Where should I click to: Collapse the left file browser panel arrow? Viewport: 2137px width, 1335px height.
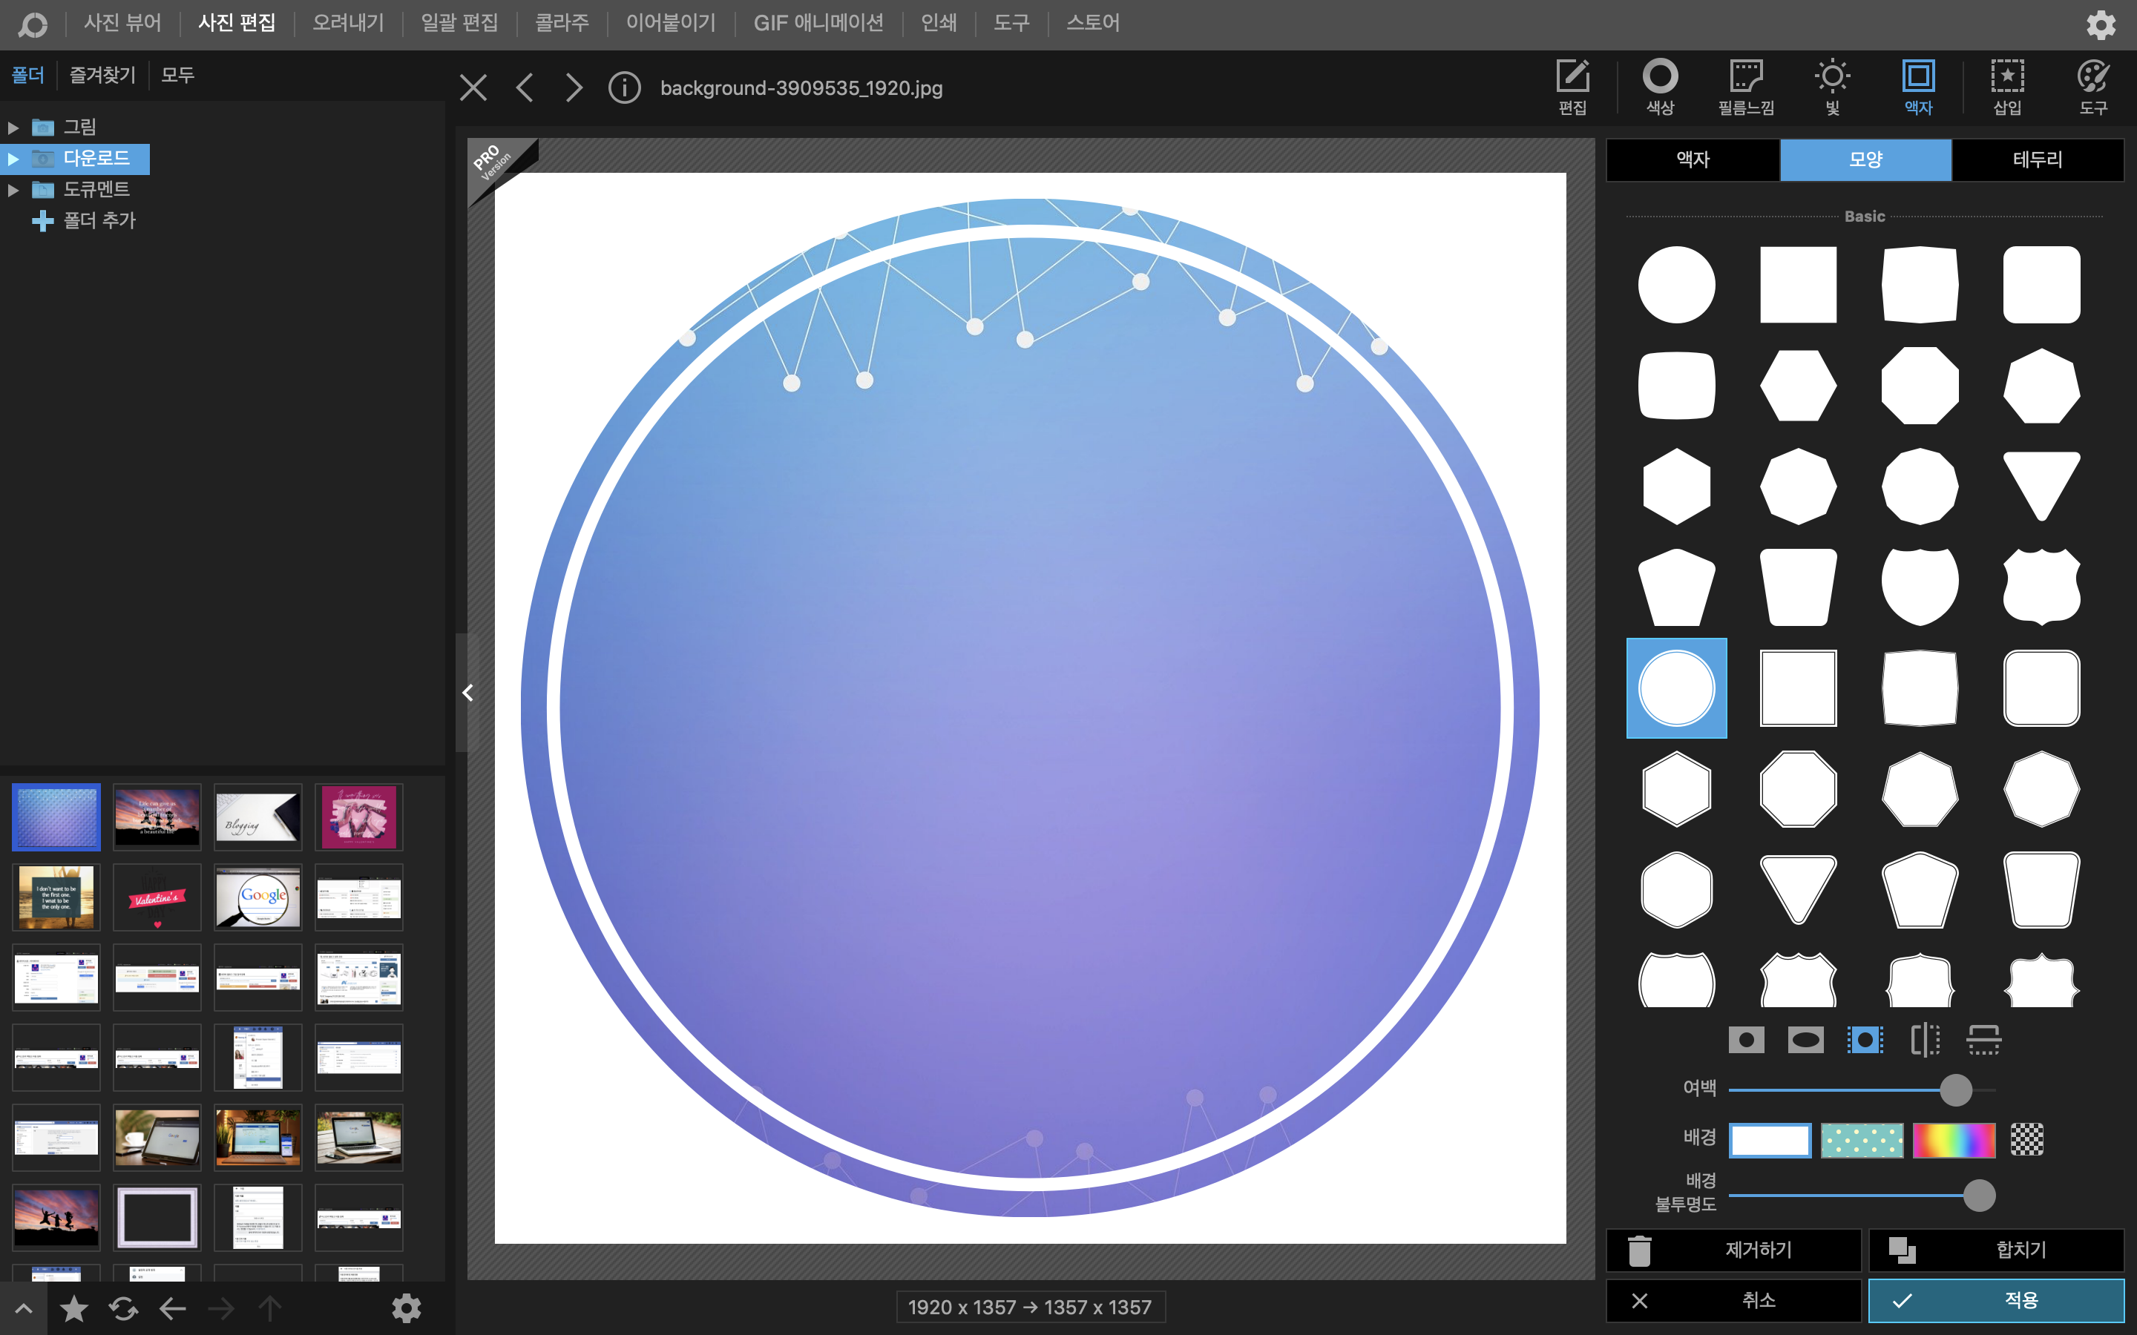(x=468, y=693)
